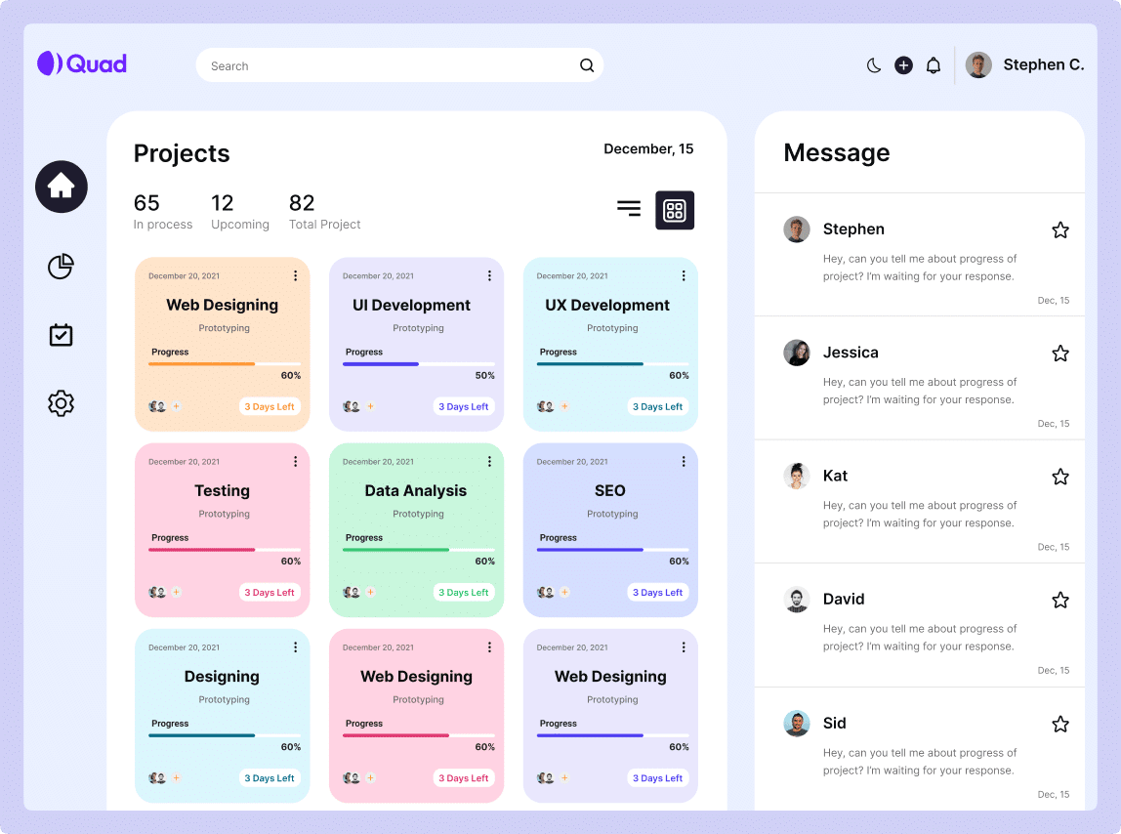Click the notification bell icon
This screenshot has height=834, width=1121.
click(x=934, y=65)
